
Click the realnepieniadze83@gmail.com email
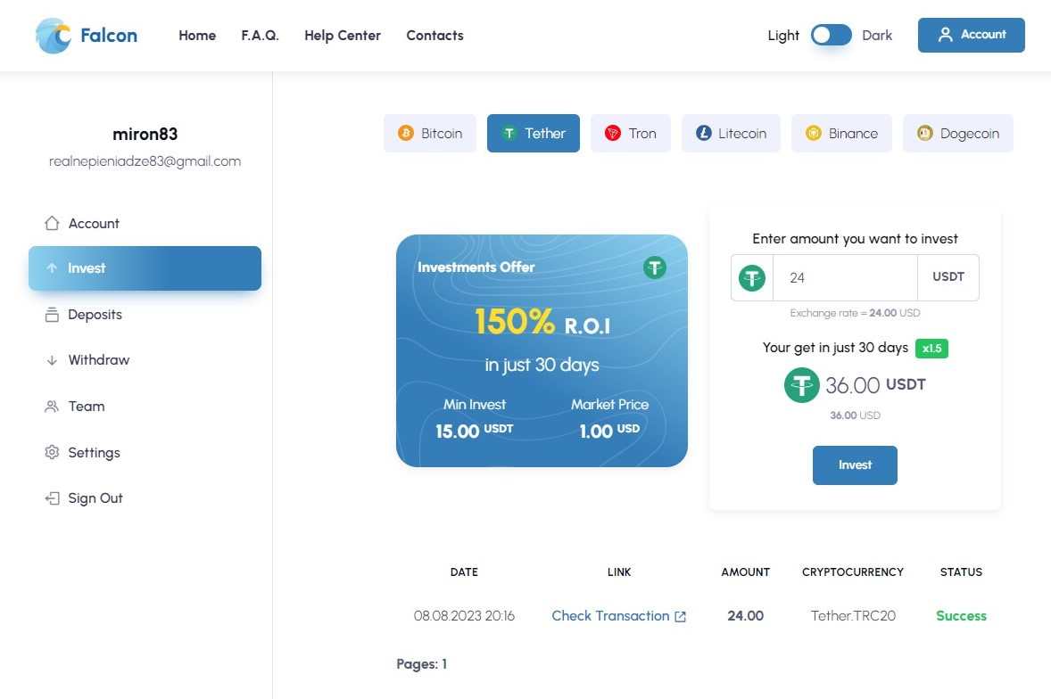coord(145,161)
